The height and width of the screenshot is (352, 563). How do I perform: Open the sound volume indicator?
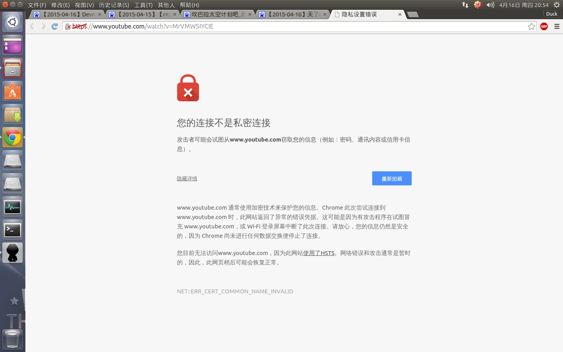tap(490, 5)
